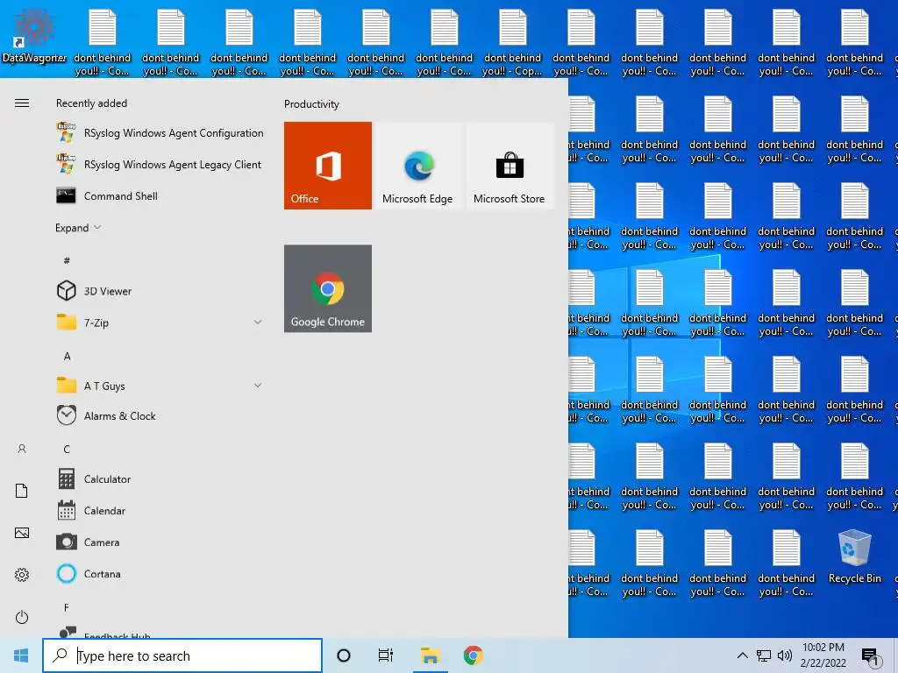Screen dimensions: 898x673
Task: Open the Office tile
Action: [x=328, y=166]
